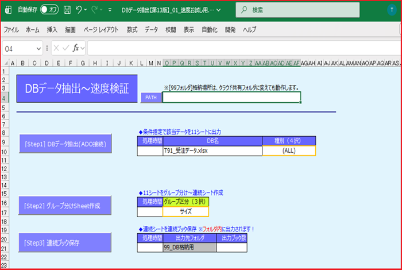Screen dimensions: 402x270
Task: Open the 開発 tab
Action: coord(230,30)
